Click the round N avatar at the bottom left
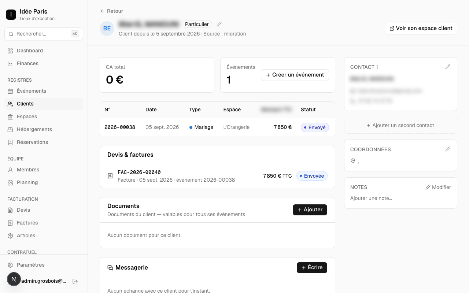 [x=14, y=279]
